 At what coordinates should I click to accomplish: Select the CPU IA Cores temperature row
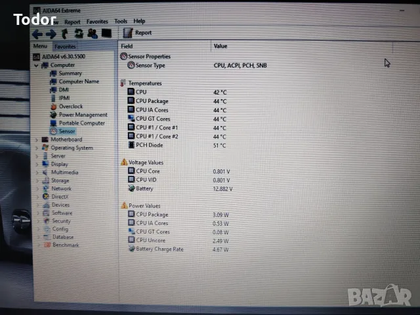tap(177, 110)
